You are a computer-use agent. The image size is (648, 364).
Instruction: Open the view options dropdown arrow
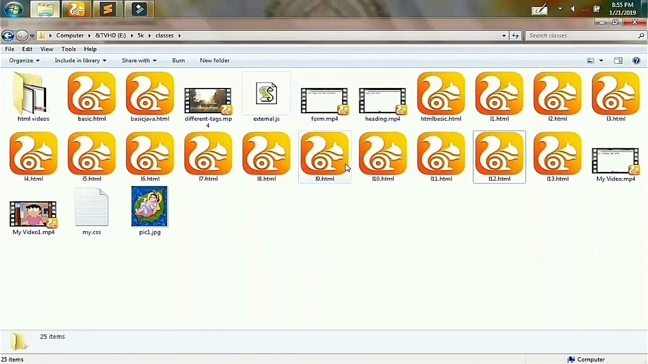tap(601, 61)
